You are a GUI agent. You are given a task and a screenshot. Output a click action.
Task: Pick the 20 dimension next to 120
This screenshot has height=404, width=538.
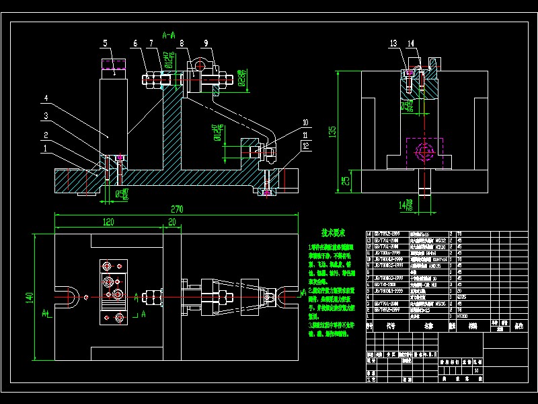coord(172,222)
